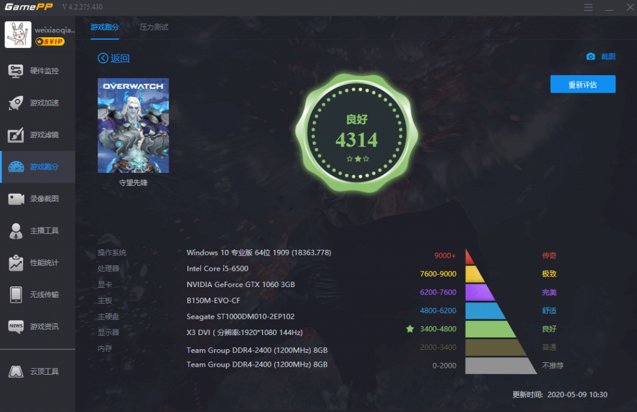637x412 pixels.
Task: Click the 操作系统 label
Action: pyautogui.click(x=112, y=252)
